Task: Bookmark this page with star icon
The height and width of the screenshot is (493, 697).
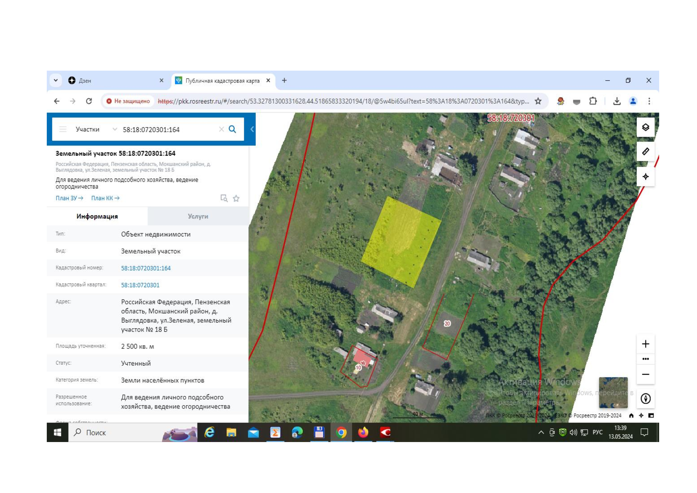Action: tap(538, 101)
